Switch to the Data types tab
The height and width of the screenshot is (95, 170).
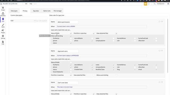click(x=14, y=11)
